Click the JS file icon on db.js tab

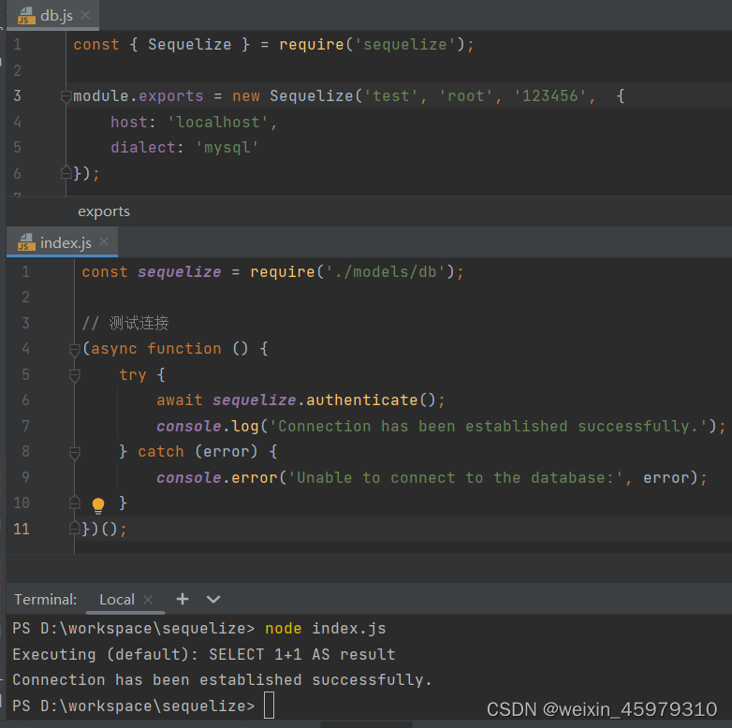[26, 15]
